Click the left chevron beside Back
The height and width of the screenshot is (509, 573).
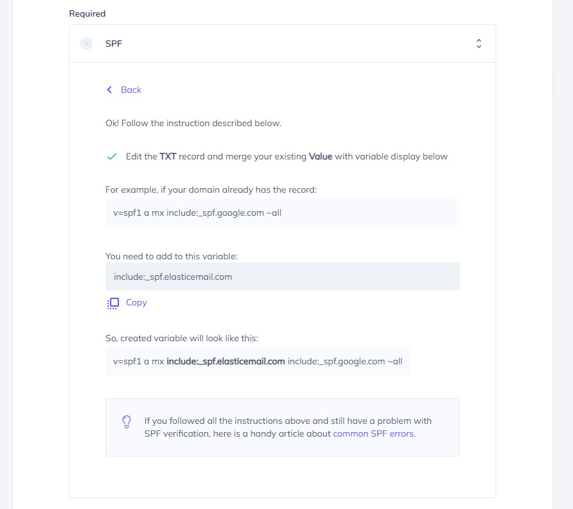[109, 90]
